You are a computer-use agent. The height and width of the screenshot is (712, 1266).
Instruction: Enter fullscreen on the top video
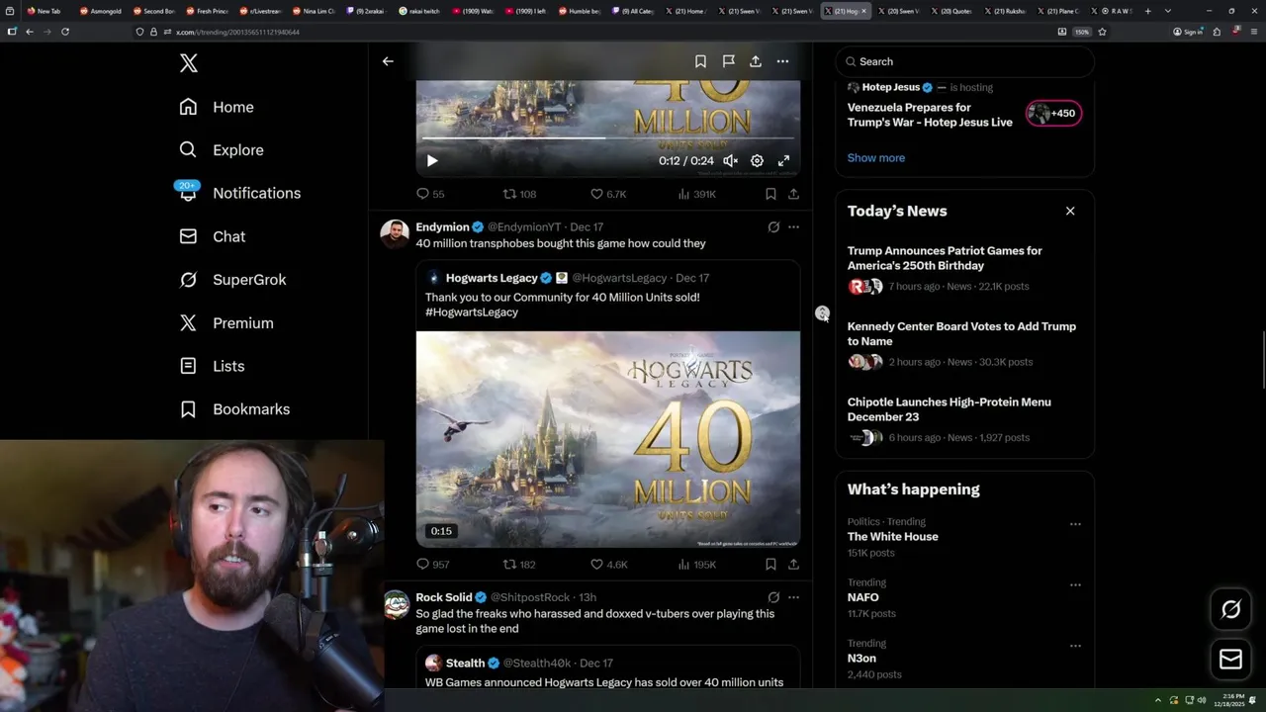[x=783, y=160]
